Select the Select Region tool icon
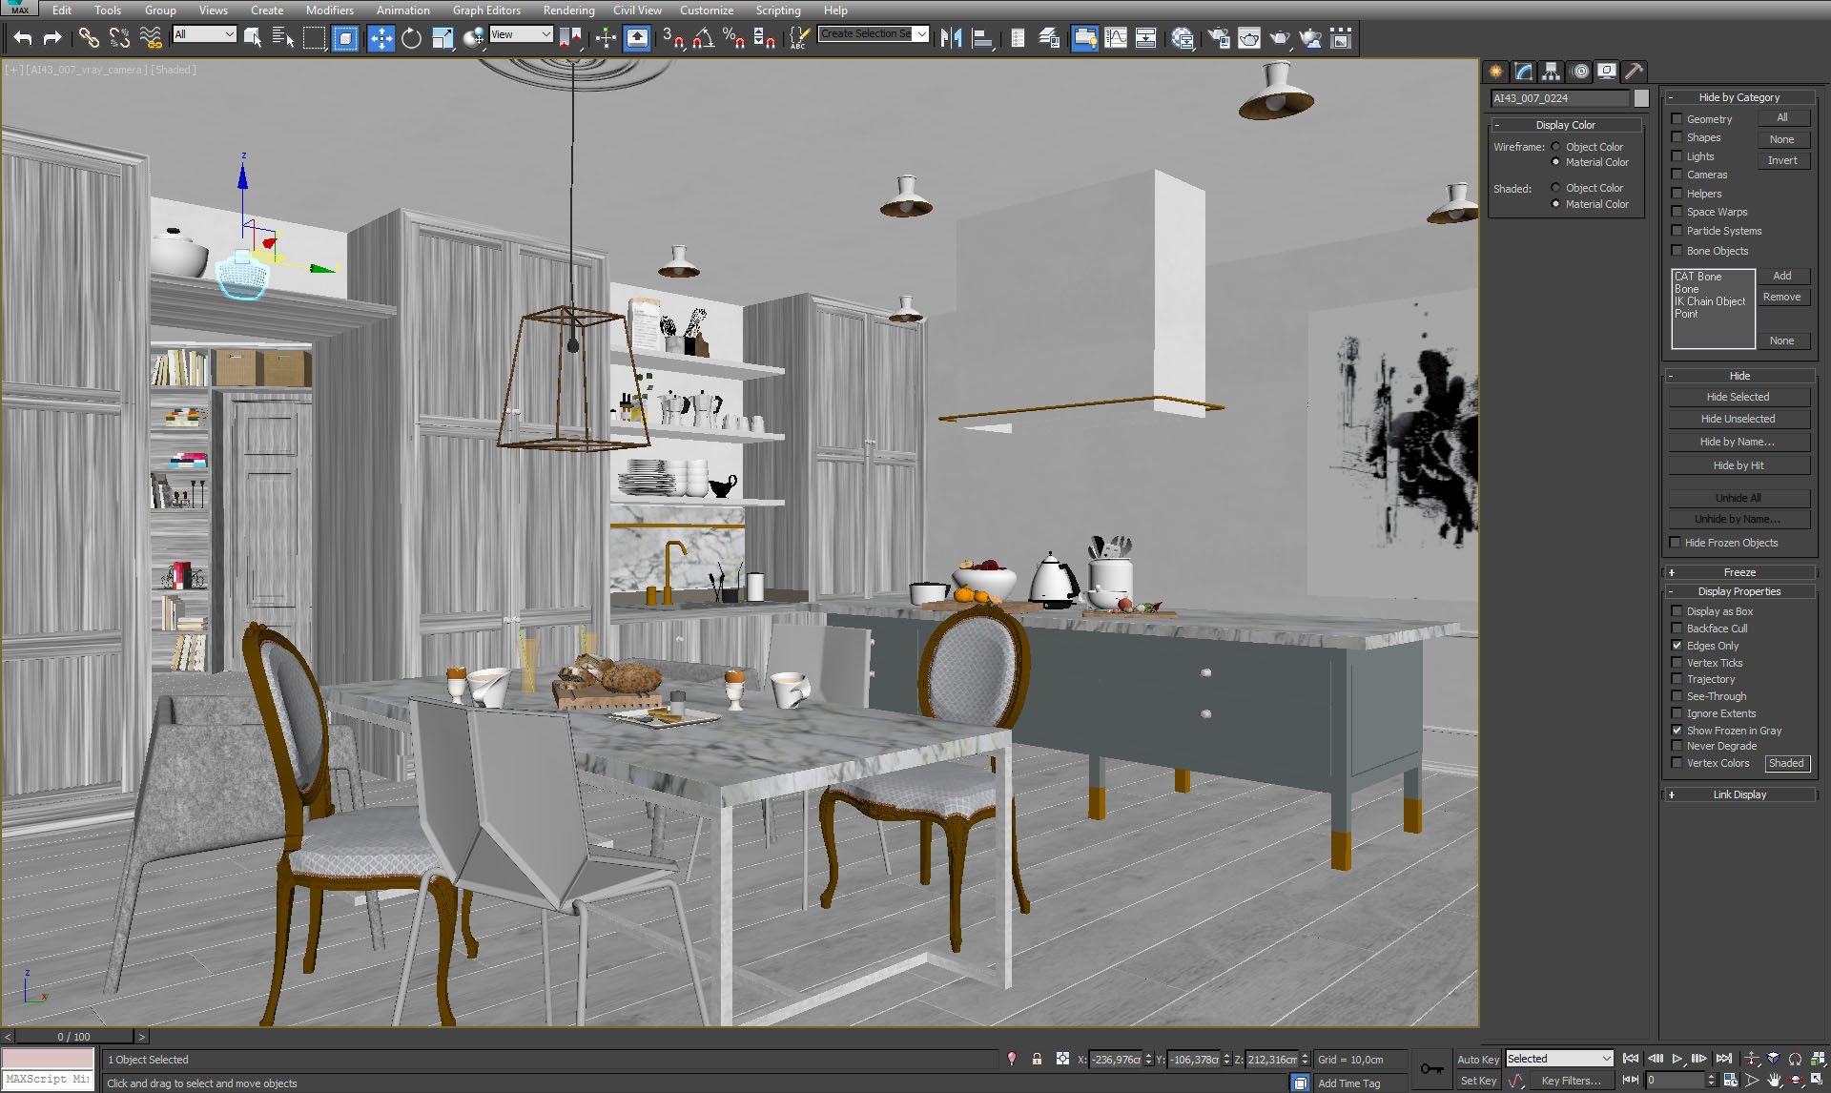Screen dimensions: 1831x1093 click(314, 39)
